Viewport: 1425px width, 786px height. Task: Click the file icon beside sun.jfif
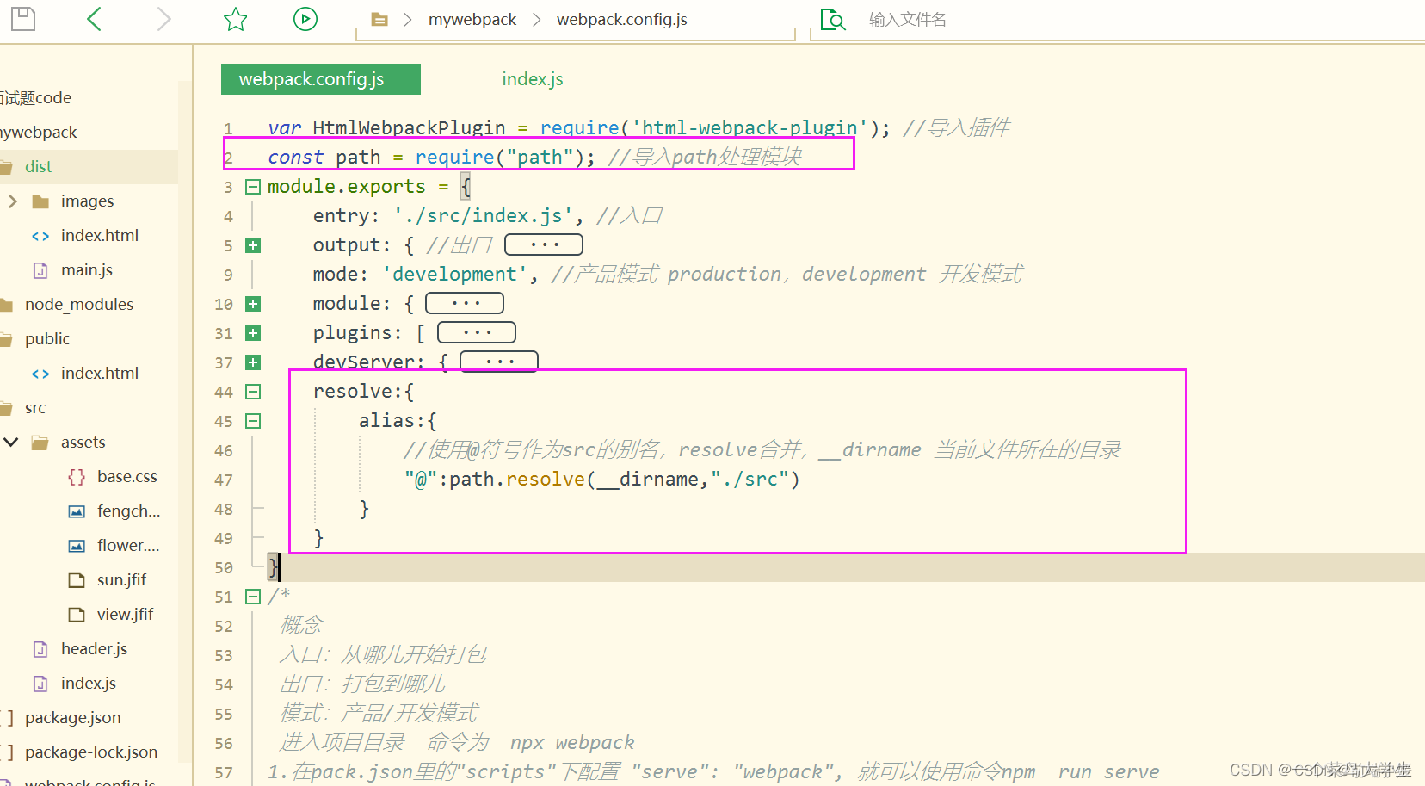77,580
